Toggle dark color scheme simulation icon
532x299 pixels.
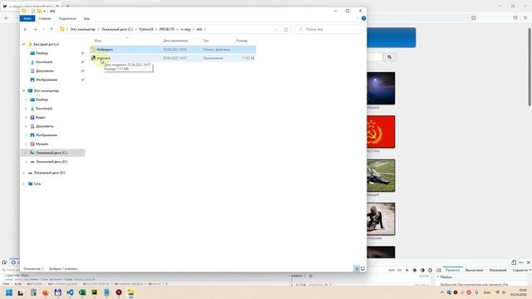[x=422, y=270]
